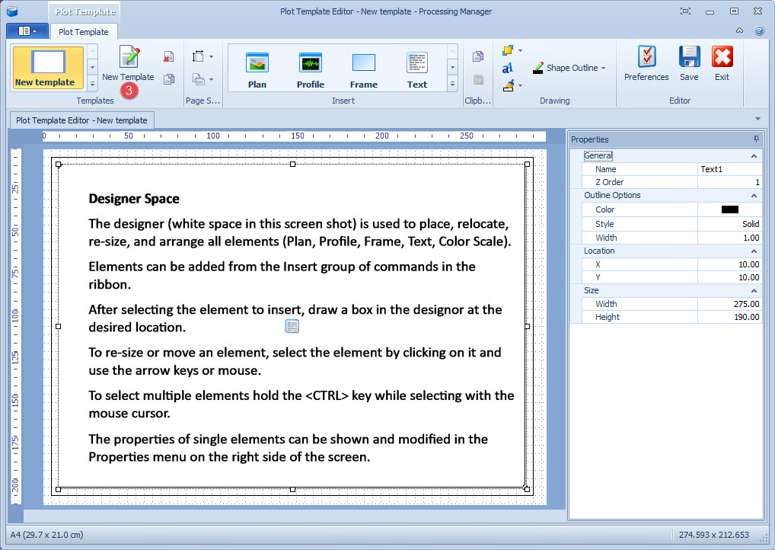Screen dimensions: 775x550
Task: Open the Preferences dialog
Action: (646, 63)
